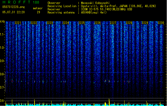This screenshot has width=167, height=106.
Task: Click the 2225 time marker
Action: tap(82, 23)
